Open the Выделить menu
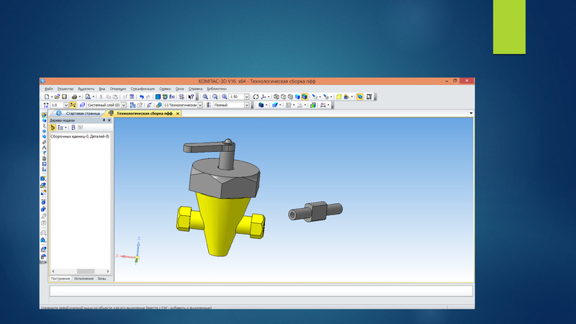 point(86,89)
